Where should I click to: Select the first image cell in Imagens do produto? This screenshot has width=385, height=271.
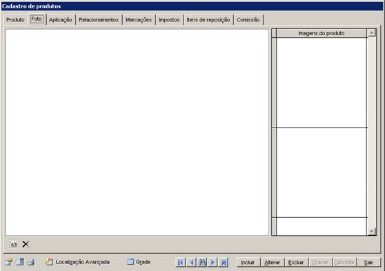322,83
